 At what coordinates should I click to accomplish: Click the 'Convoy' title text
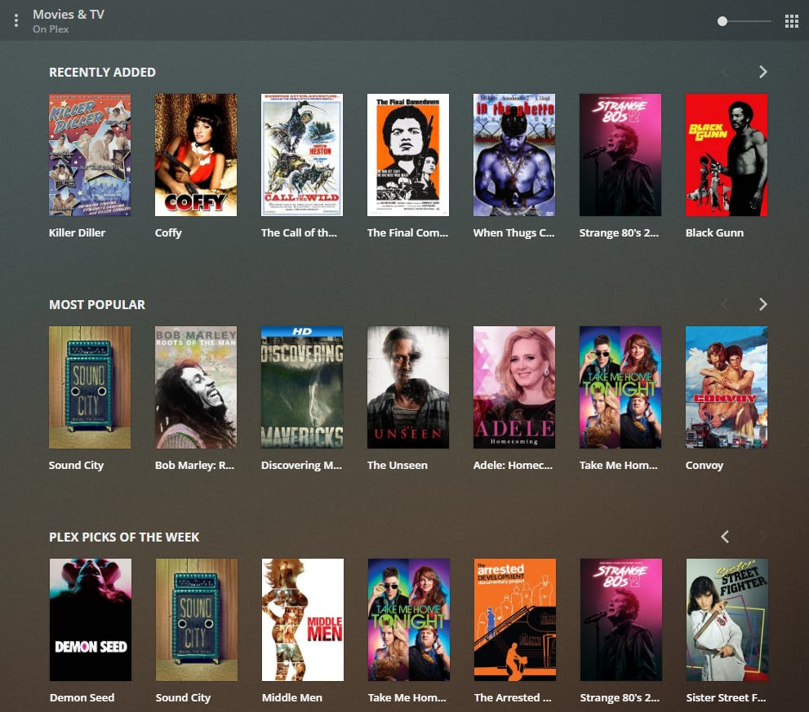click(705, 466)
